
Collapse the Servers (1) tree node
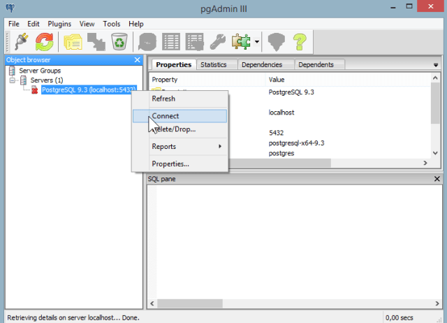(x=13, y=80)
